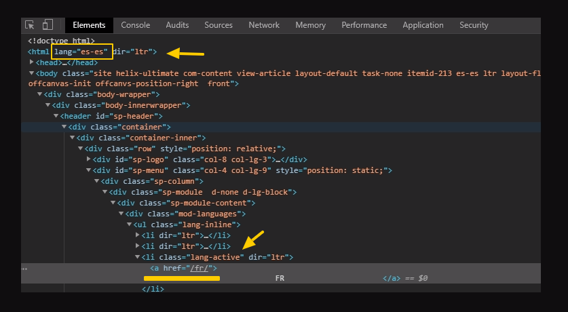Select the Security tab
Image resolution: width=568 pixels, height=312 pixels.
click(x=474, y=25)
